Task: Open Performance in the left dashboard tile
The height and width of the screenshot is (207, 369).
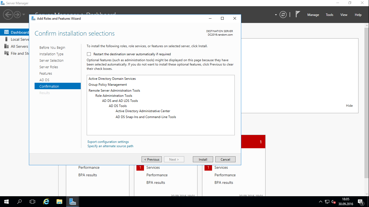Action: tap(89, 167)
